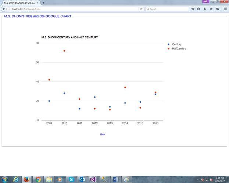This screenshot has width=229, height=183.
Task: Click the Century legend entry
Action: point(175,44)
